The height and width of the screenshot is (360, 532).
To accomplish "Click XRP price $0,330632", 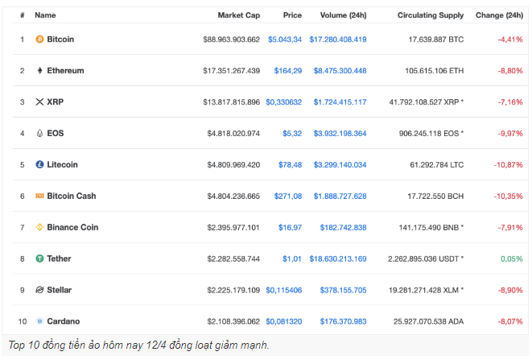I will click(x=283, y=102).
